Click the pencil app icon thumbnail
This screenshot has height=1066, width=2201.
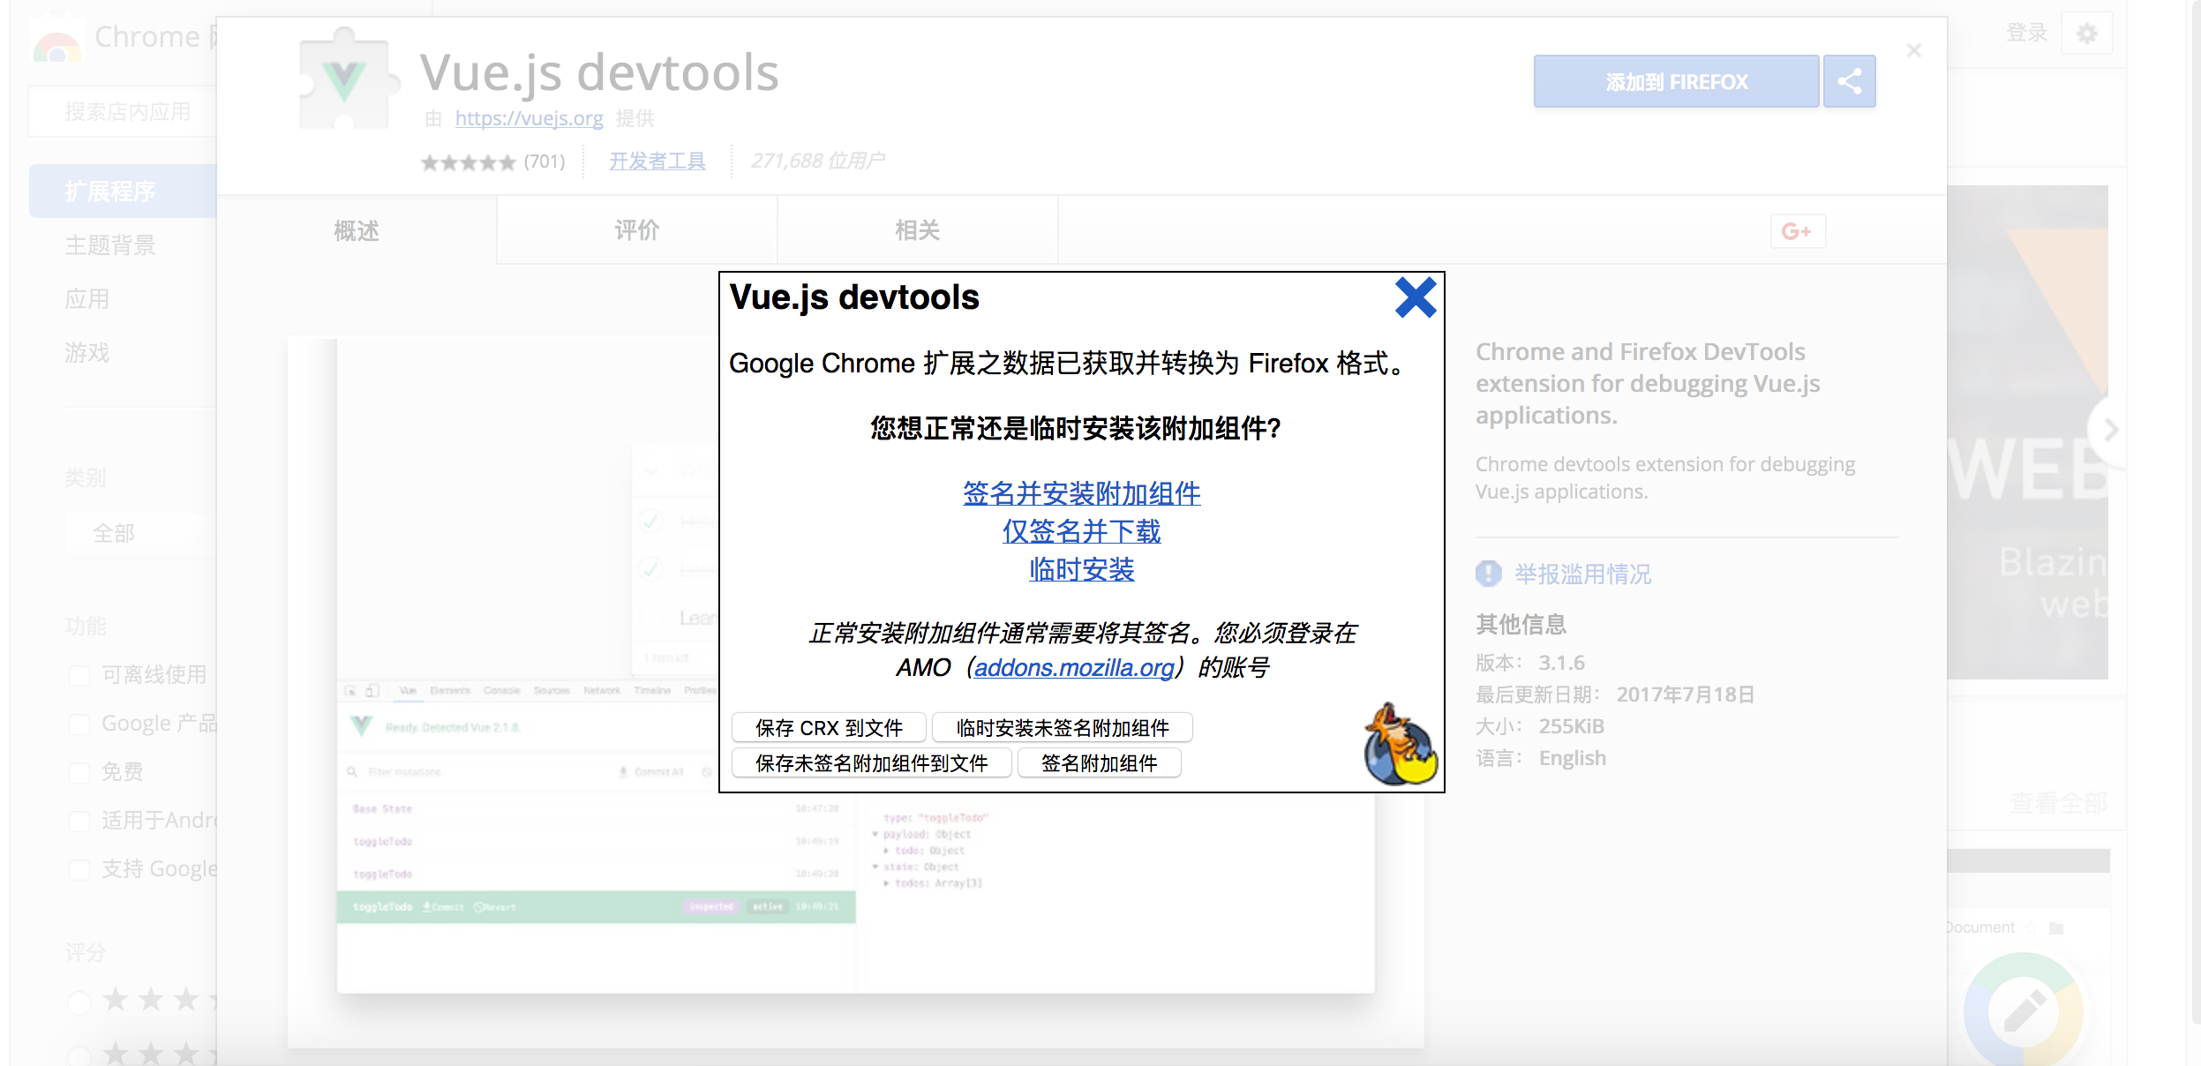[x=2024, y=1010]
